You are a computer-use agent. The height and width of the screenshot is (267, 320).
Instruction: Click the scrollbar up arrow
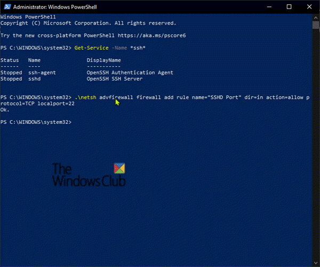[316, 18]
